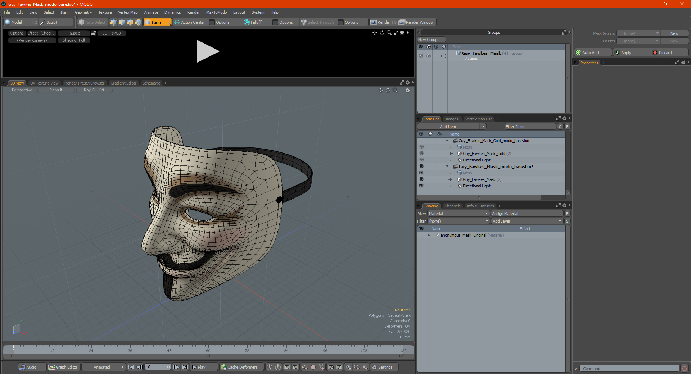Expand Guy_Fawkes_Mask_Gold (2) item
Image resolution: width=691 pixels, height=374 pixels.
click(x=451, y=154)
